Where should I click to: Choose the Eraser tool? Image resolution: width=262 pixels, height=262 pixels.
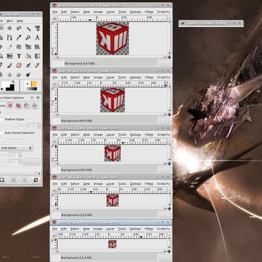click(x=19, y=65)
